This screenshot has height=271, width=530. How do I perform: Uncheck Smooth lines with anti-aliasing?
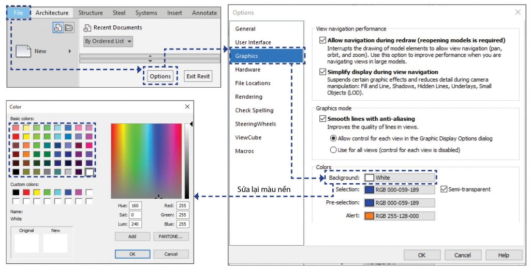pos(323,119)
